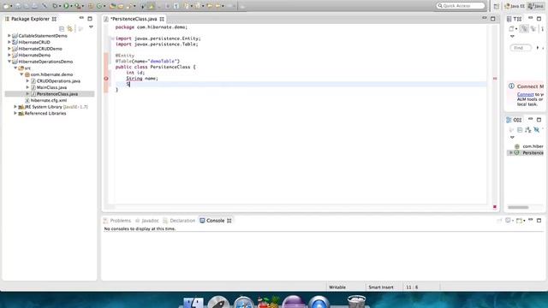The image size is (548, 308).
Task: Expand the HibernateCRUDDemo project
Action: [9, 49]
